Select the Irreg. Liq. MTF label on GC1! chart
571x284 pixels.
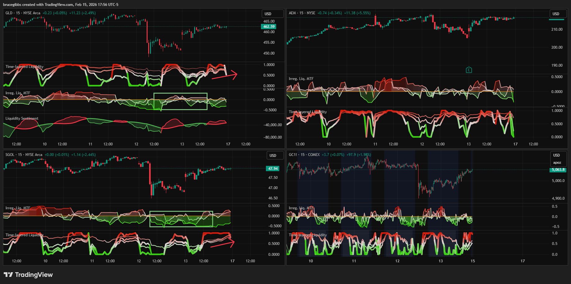click(x=301, y=208)
